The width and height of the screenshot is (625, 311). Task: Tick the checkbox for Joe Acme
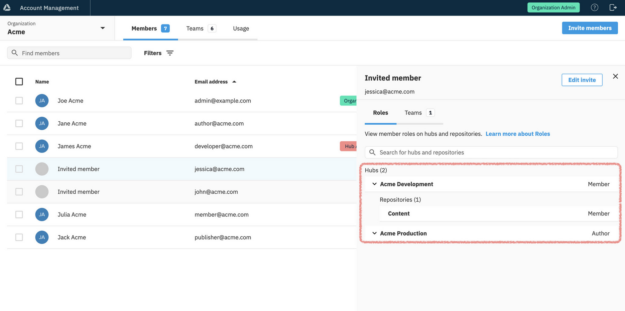(19, 100)
